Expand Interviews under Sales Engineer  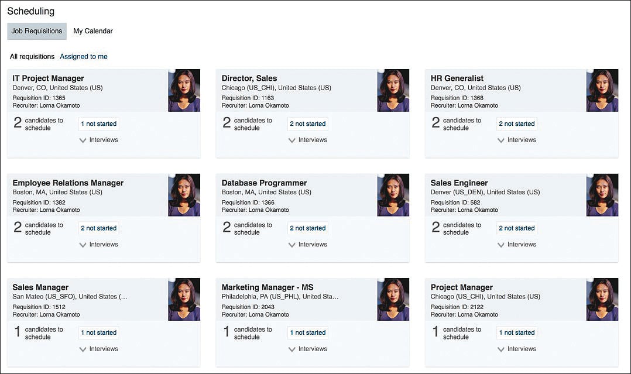click(x=517, y=244)
